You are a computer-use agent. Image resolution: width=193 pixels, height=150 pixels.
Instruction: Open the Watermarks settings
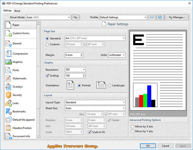(x=21, y=78)
